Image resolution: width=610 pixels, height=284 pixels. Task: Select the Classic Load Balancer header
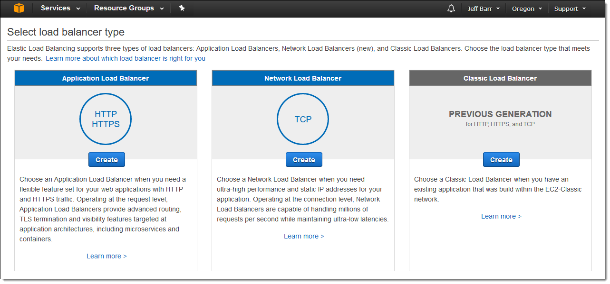coord(500,78)
